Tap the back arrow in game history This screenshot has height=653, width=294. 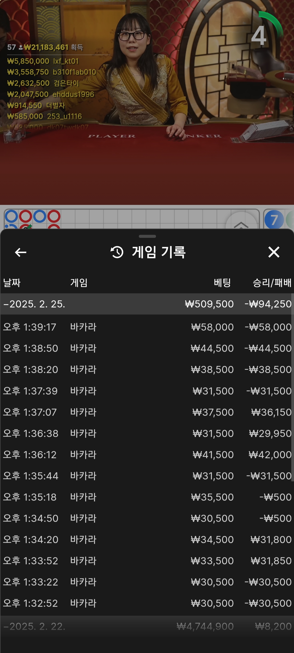pyautogui.click(x=20, y=252)
